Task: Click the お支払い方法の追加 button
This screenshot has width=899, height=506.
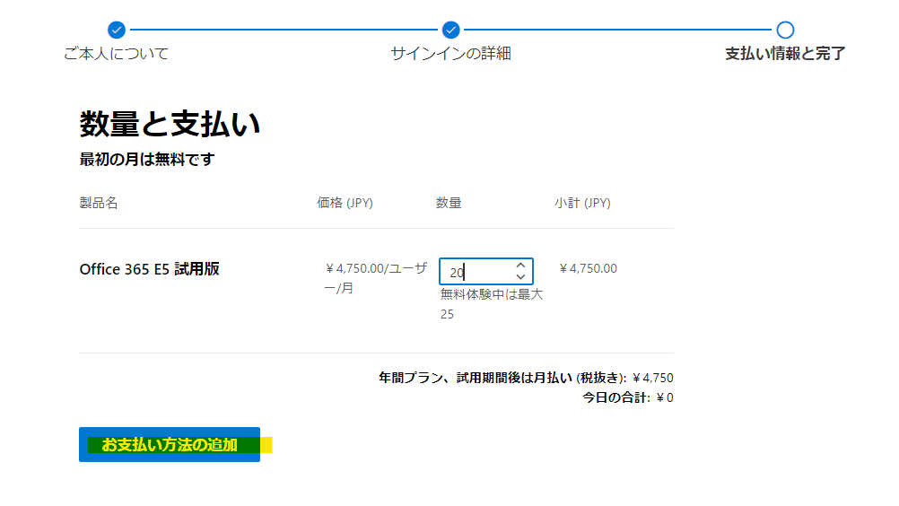Action: pyautogui.click(x=170, y=445)
